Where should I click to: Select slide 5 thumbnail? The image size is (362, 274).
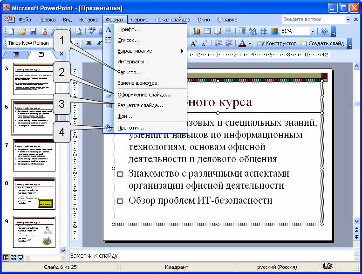(34, 79)
